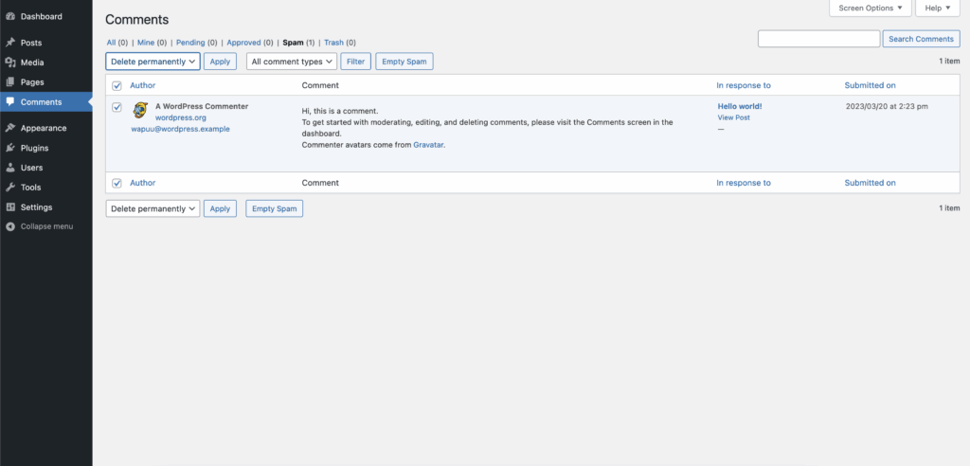Viewport: 970px width, 466px height.
Task: Click the View Post link
Action: pyautogui.click(x=734, y=117)
